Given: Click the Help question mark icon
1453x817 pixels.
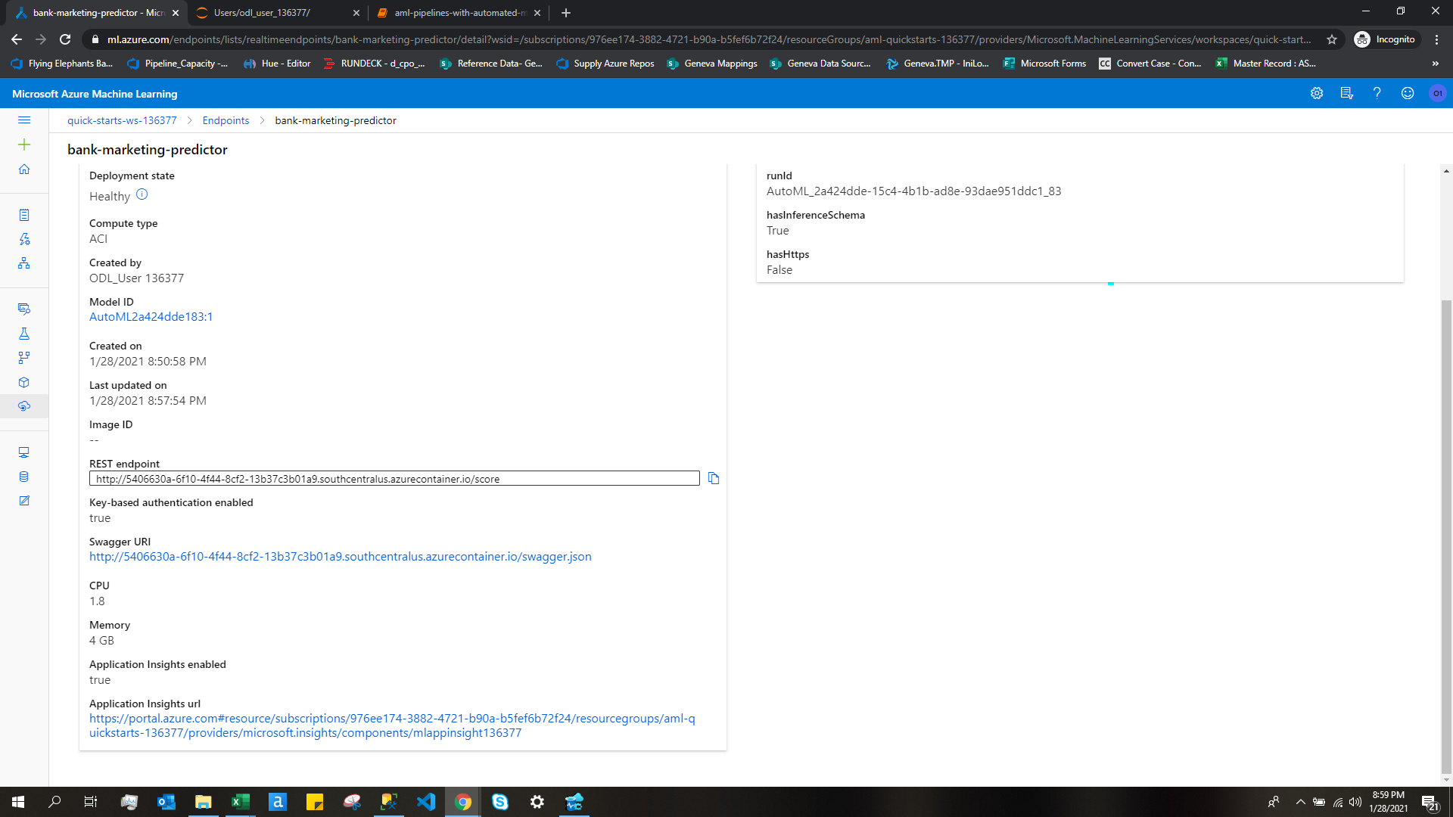Looking at the screenshot, I should (1377, 93).
